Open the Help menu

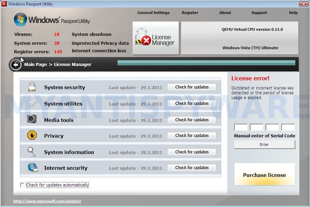click(x=293, y=13)
